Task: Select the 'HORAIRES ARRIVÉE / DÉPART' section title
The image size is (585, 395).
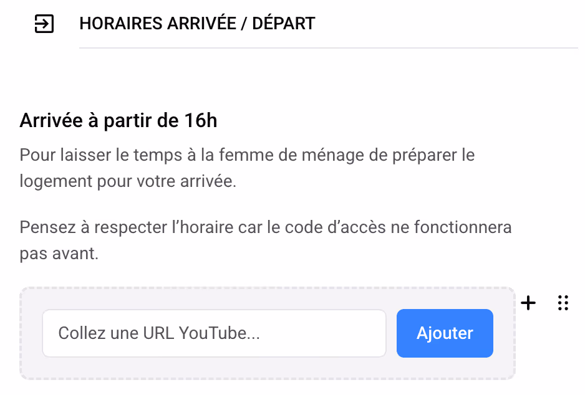Action: pyautogui.click(x=197, y=24)
